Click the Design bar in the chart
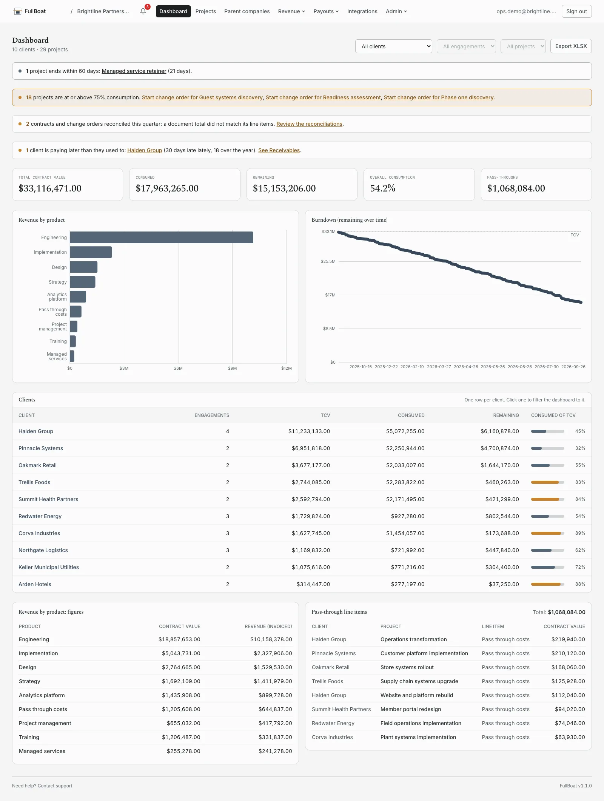 84,267
